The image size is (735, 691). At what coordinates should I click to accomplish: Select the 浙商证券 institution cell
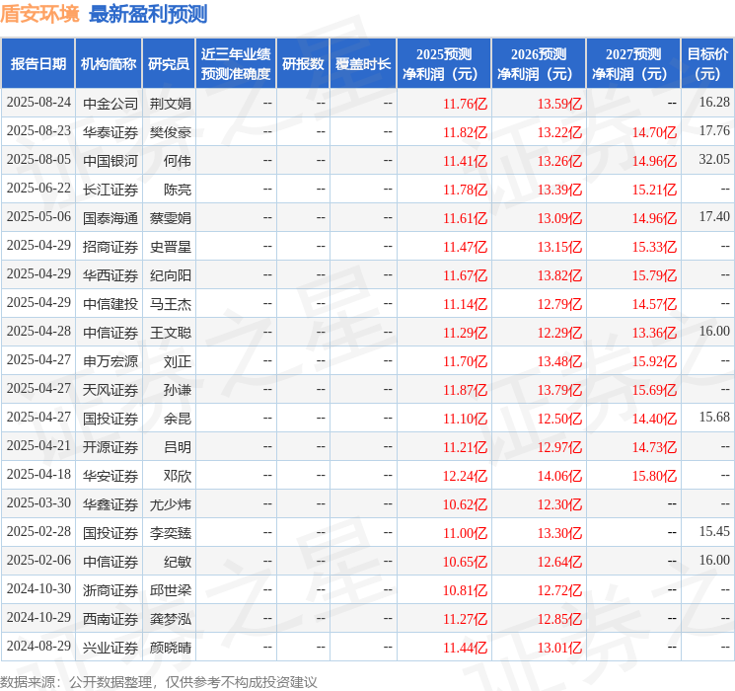(x=110, y=590)
